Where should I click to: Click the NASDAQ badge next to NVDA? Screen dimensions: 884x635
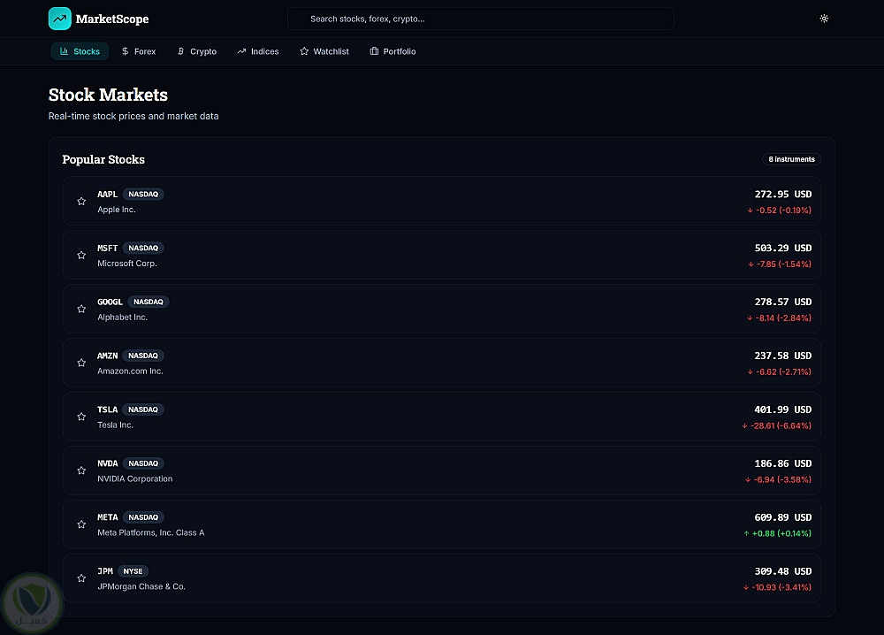[x=143, y=463]
